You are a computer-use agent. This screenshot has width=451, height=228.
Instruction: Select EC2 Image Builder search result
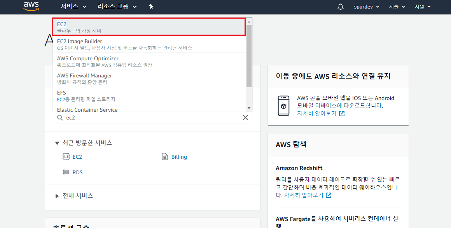pyautogui.click(x=149, y=44)
